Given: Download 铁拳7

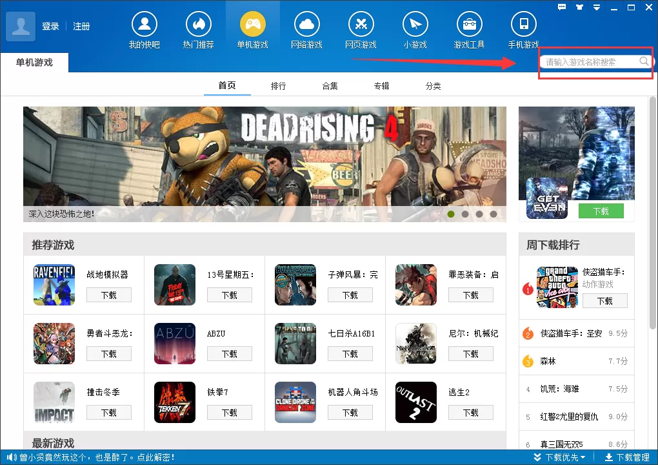Looking at the screenshot, I should coord(230,413).
